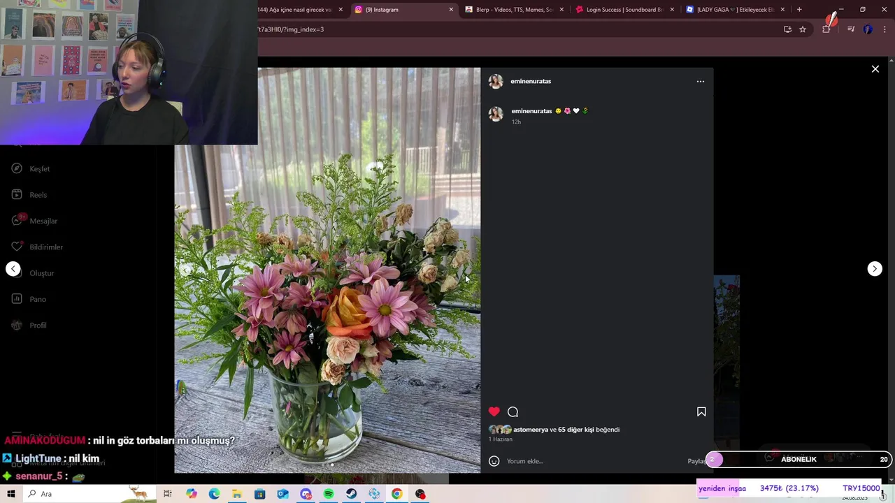
Task: Unlike the post via red heart icon
Action: 494,411
